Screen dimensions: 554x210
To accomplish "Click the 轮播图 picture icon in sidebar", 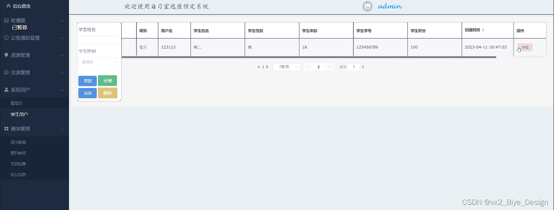I will pyautogui.click(x=6, y=20).
